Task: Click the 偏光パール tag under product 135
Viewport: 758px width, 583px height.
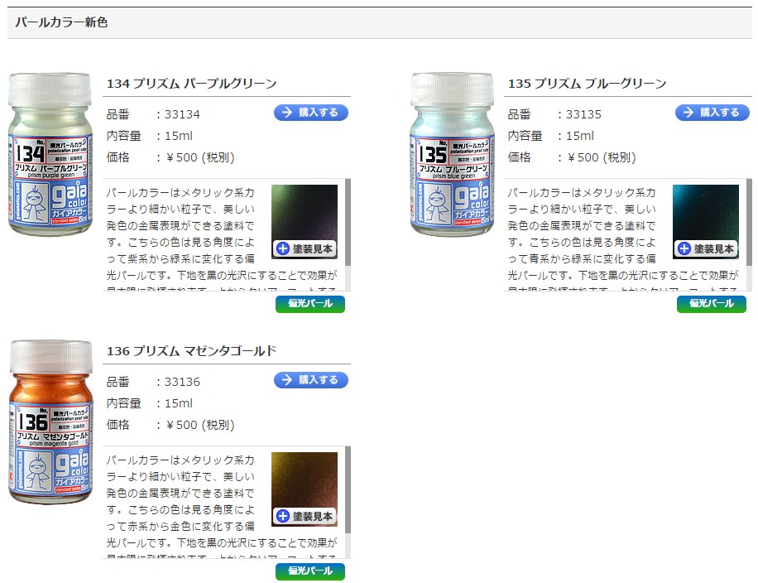Action: click(x=712, y=304)
